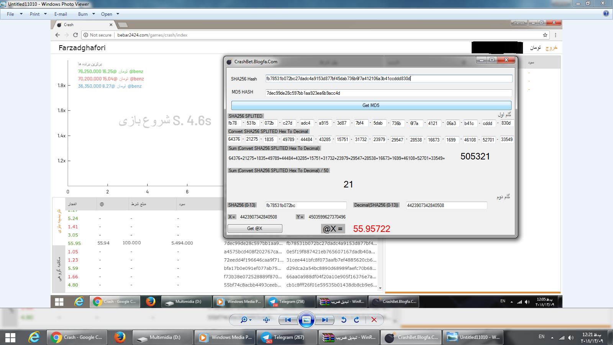Expand the File menu dropdown arrow

pyautogui.click(x=21, y=14)
